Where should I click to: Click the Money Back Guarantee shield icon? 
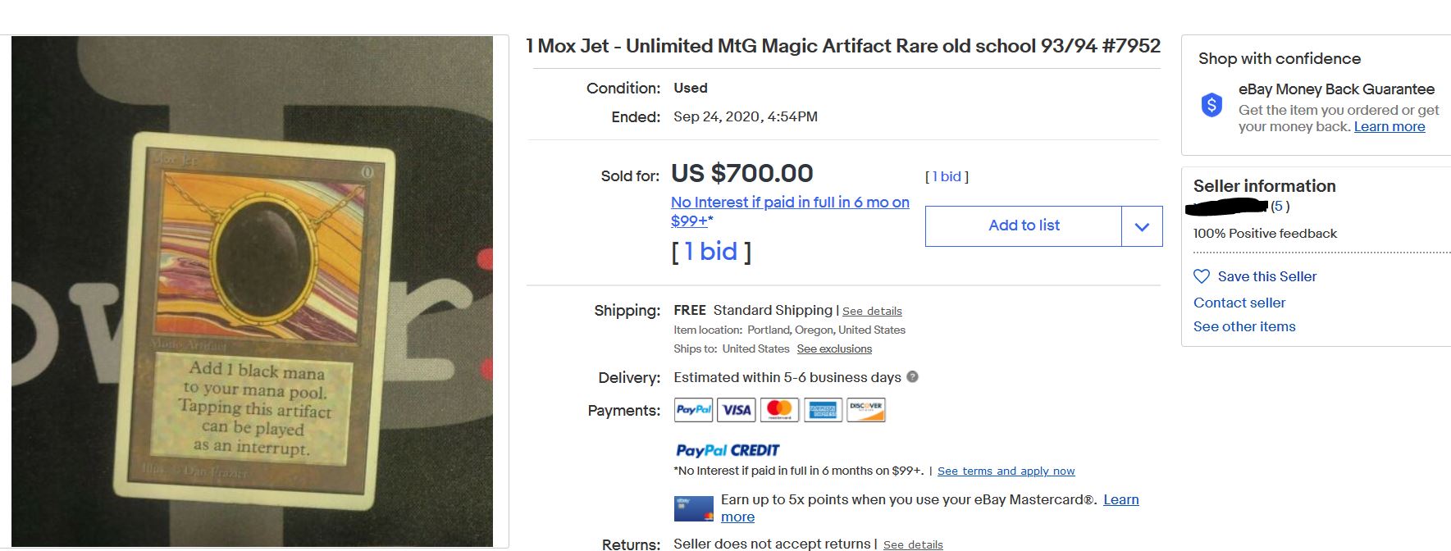[x=1211, y=106]
